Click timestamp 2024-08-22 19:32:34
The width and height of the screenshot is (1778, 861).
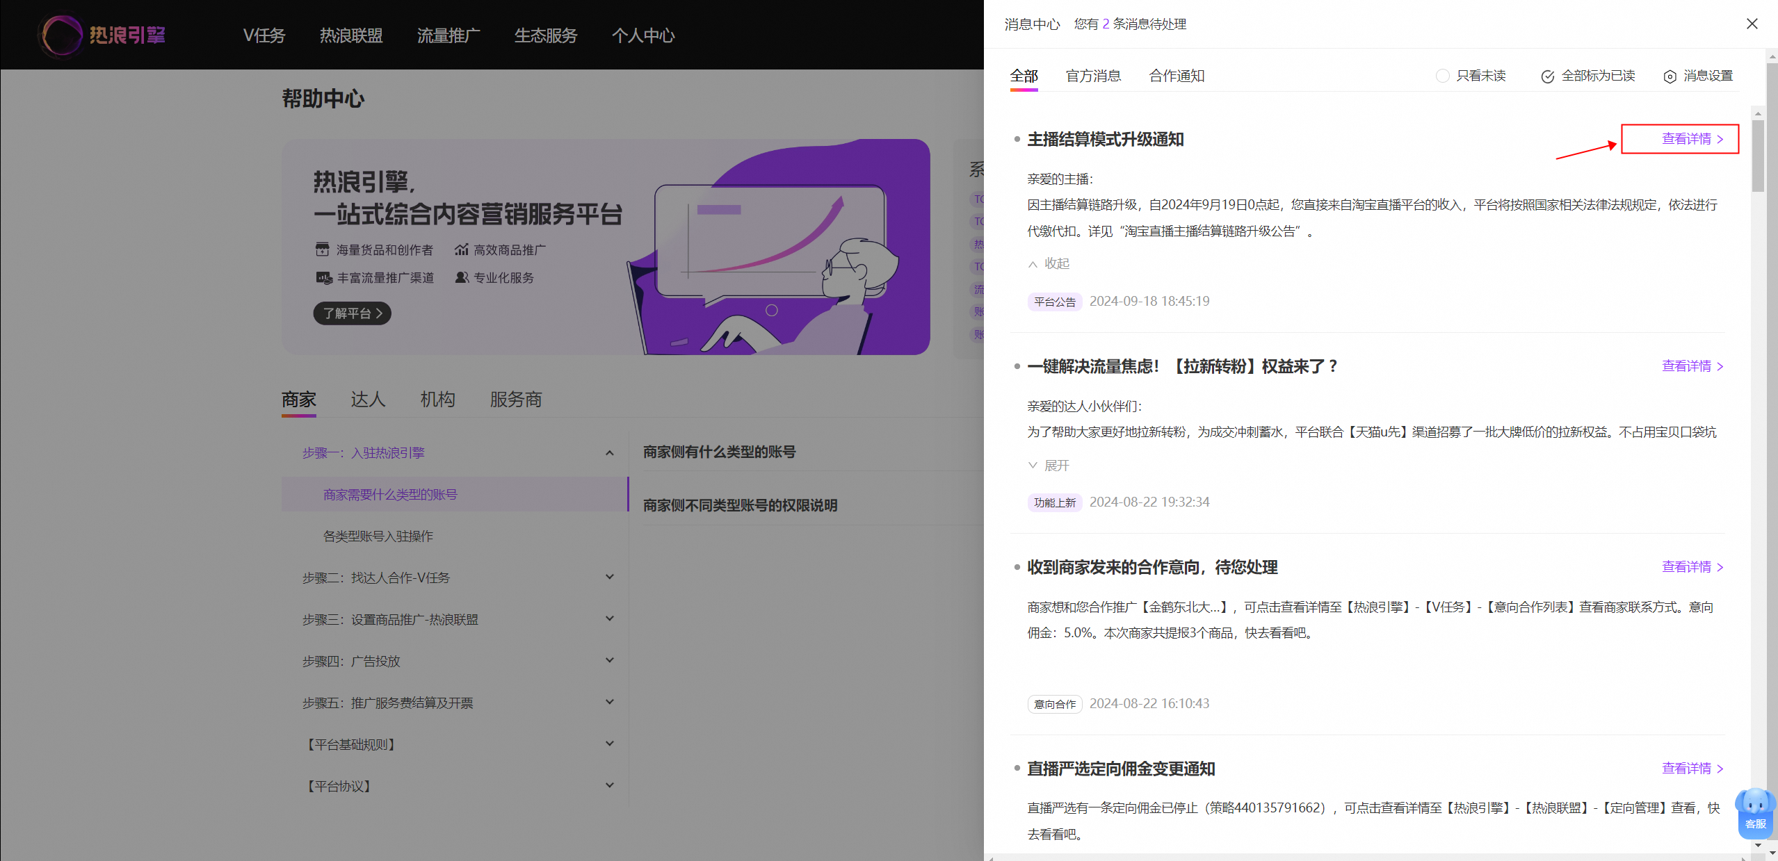(x=1149, y=502)
